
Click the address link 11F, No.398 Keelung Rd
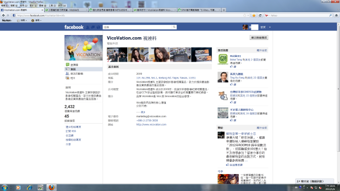[x=166, y=78]
